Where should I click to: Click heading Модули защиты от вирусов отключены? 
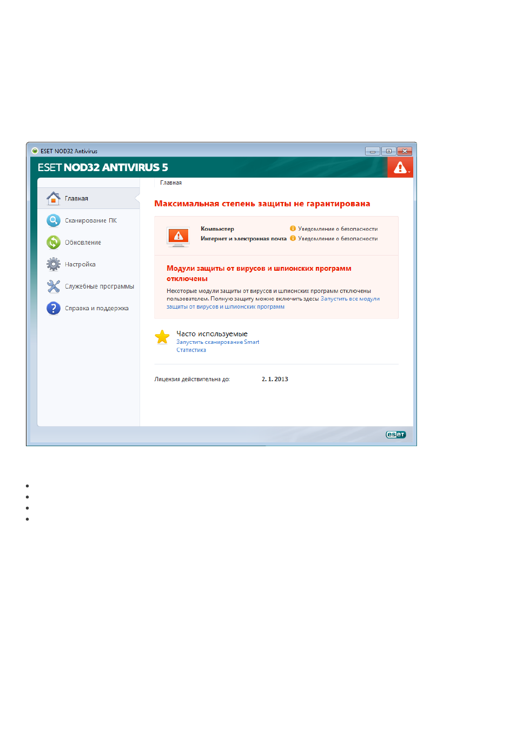(259, 273)
